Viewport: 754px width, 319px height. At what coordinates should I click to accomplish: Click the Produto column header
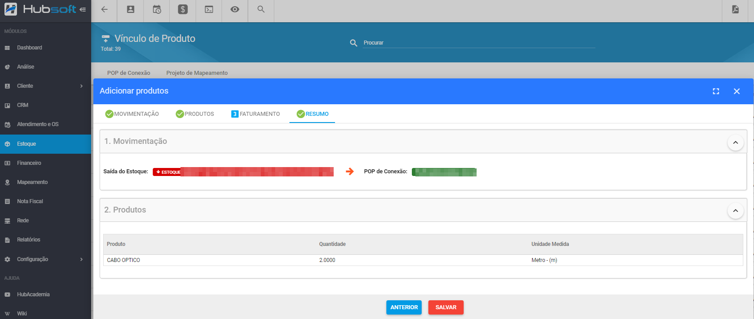[x=116, y=244]
